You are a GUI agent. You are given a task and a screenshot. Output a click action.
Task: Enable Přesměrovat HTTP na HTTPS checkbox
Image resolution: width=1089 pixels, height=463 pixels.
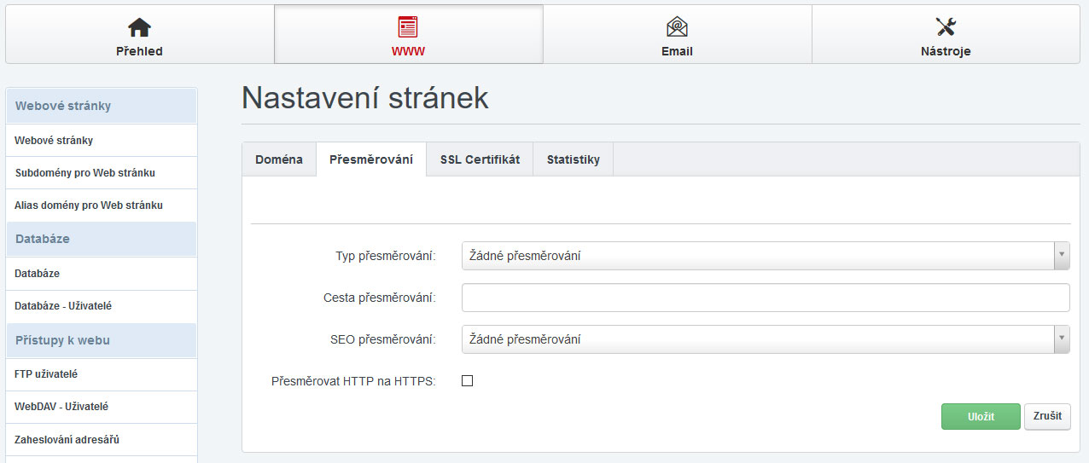coord(467,381)
